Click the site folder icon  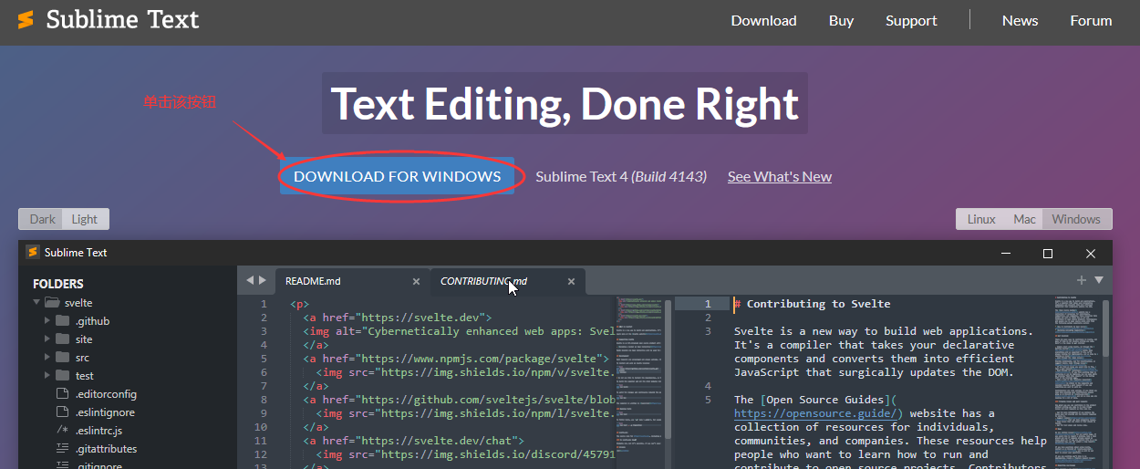[x=62, y=339]
